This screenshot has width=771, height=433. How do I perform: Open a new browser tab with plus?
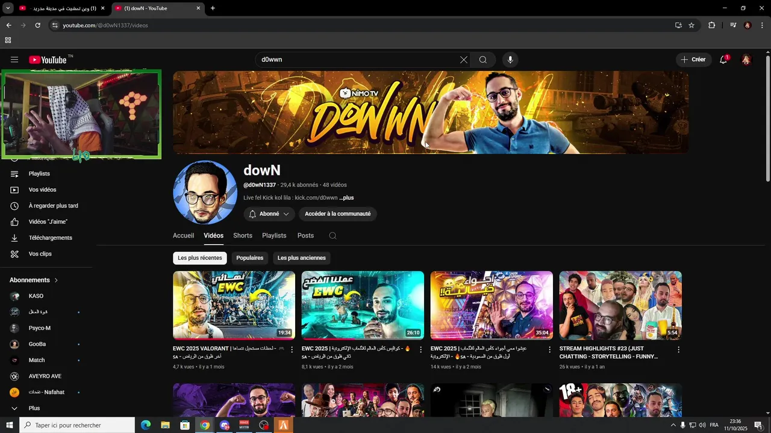[x=213, y=8]
